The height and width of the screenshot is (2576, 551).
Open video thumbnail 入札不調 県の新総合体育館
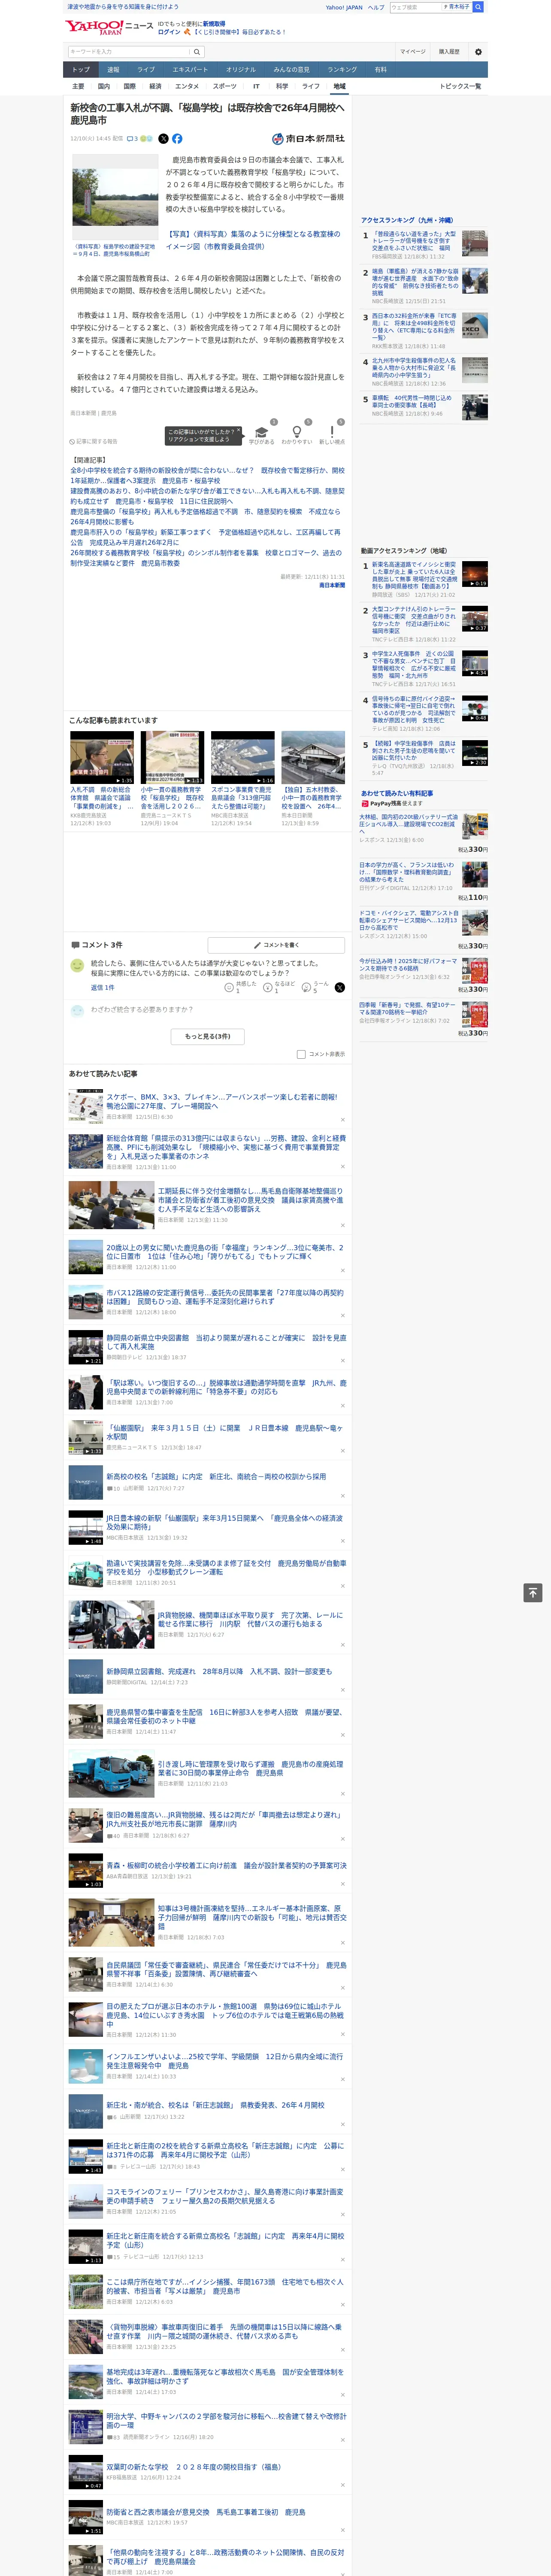click(102, 757)
